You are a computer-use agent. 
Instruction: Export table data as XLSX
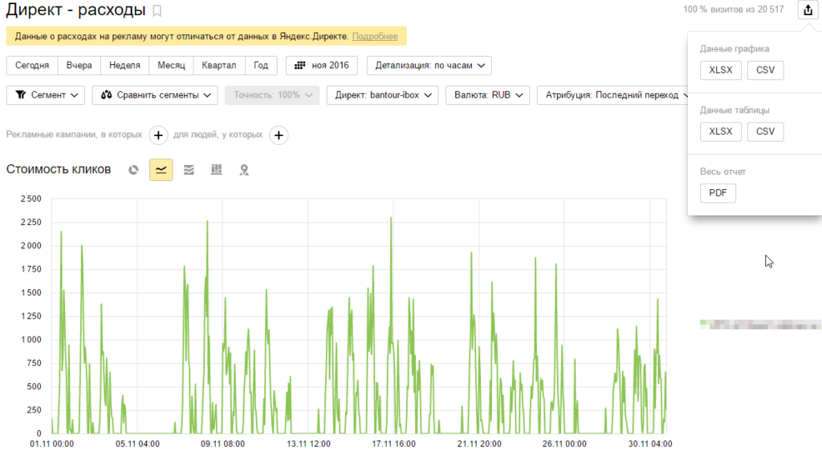pyautogui.click(x=721, y=131)
